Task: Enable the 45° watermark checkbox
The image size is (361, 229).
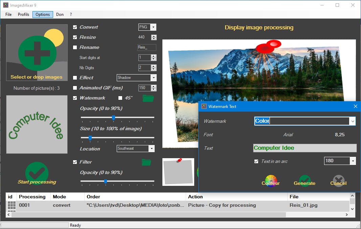Action: click(120, 98)
